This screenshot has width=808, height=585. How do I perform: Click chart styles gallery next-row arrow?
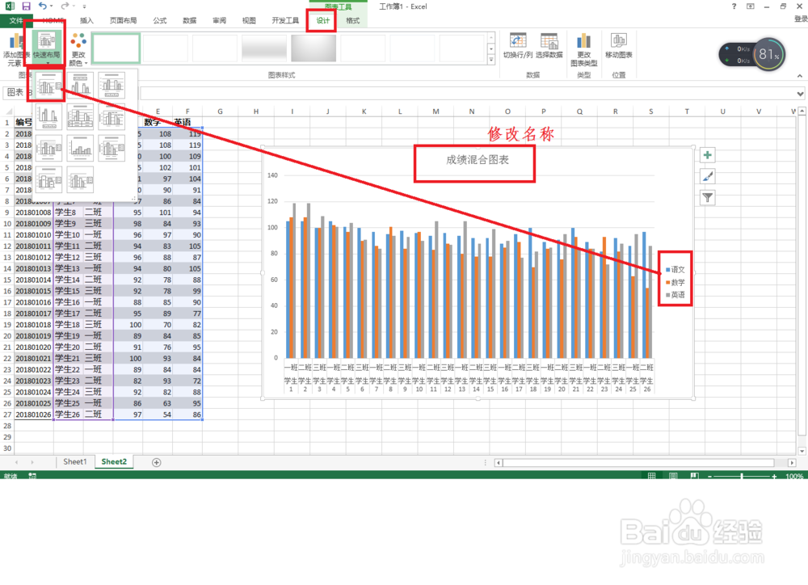[x=491, y=49]
